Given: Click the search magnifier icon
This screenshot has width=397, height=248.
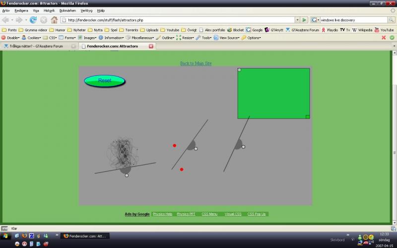Looking at the screenshot, I should [x=392, y=20].
